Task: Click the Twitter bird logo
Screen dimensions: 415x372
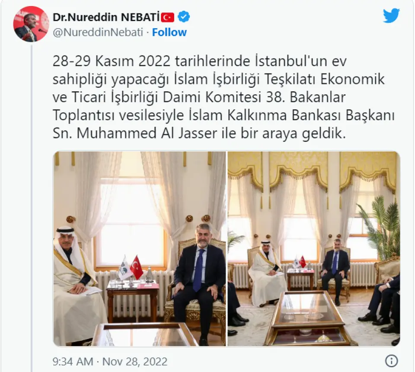Action: [392, 16]
